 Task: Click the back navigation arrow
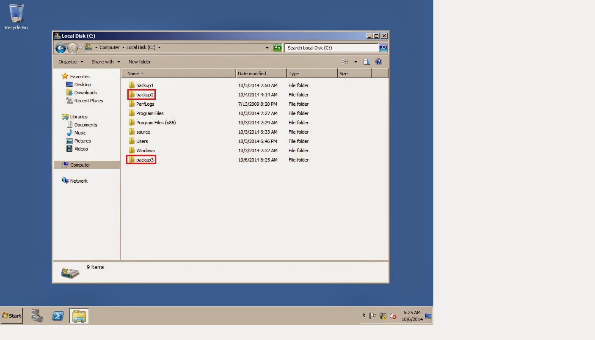point(61,48)
